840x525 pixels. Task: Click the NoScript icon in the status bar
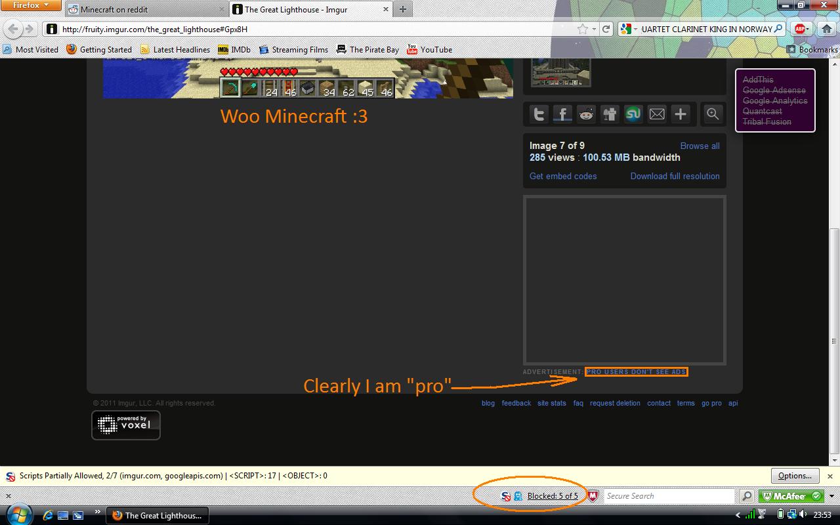pyautogui.click(x=506, y=496)
